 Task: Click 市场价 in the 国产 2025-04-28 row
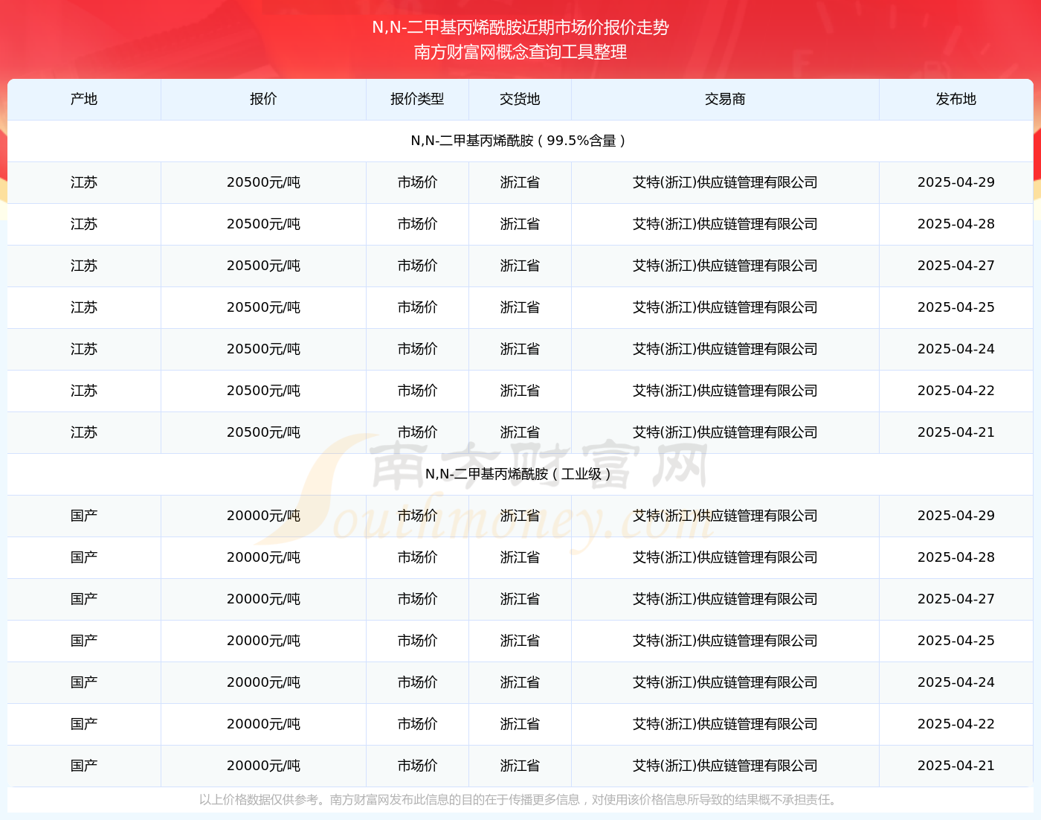click(417, 557)
